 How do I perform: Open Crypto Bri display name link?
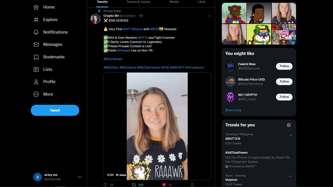point(111,16)
